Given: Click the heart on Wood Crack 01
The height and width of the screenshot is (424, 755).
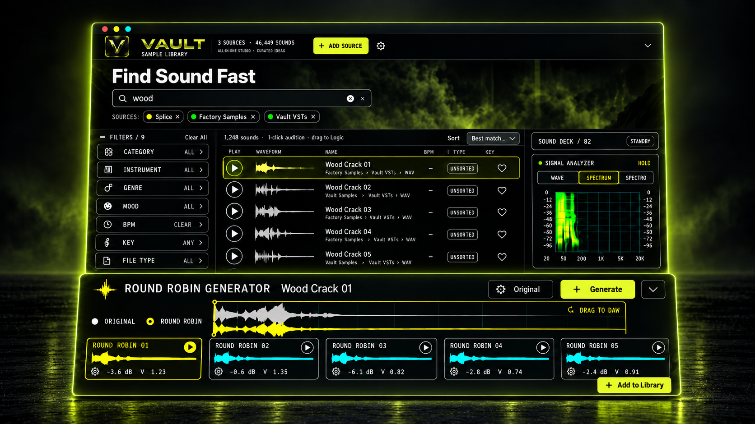Looking at the screenshot, I should pos(502,168).
